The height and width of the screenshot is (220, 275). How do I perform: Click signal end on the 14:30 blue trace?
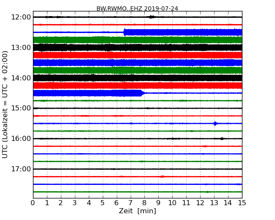143,93
